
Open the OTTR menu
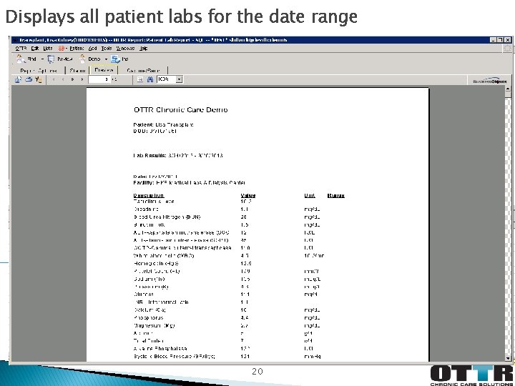tap(21, 49)
